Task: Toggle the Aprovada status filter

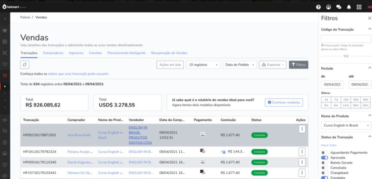Action: coord(325,157)
